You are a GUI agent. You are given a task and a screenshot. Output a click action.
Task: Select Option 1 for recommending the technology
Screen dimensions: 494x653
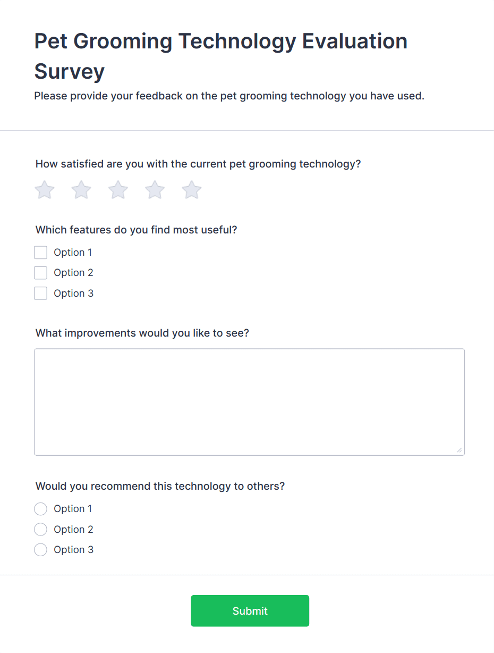(40, 509)
